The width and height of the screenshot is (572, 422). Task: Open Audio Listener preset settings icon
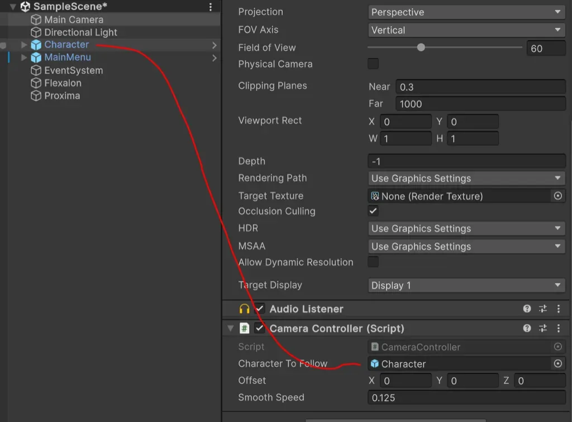[543, 309]
